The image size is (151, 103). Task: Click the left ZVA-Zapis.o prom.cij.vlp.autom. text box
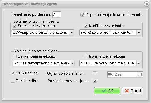(41, 33)
